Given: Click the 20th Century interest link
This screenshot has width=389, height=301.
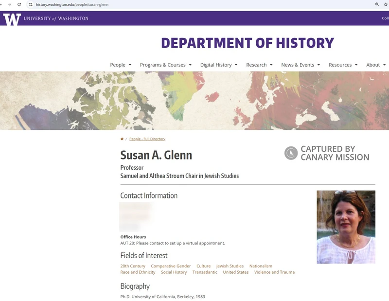Looking at the screenshot, I should pyautogui.click(x=133, y=266).
